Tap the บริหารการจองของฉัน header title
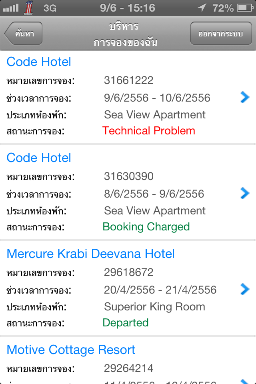Image resolution: width=256 pixels, height=384 pixels. click(125, 34)
